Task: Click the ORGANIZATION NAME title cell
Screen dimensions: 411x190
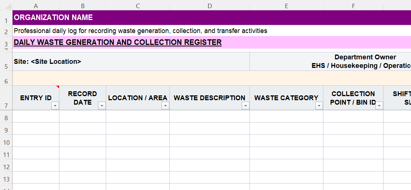Action: [x=53, y=17]
